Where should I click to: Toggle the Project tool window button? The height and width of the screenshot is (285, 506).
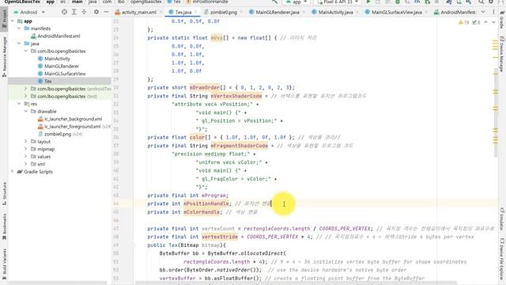(4, 20)
